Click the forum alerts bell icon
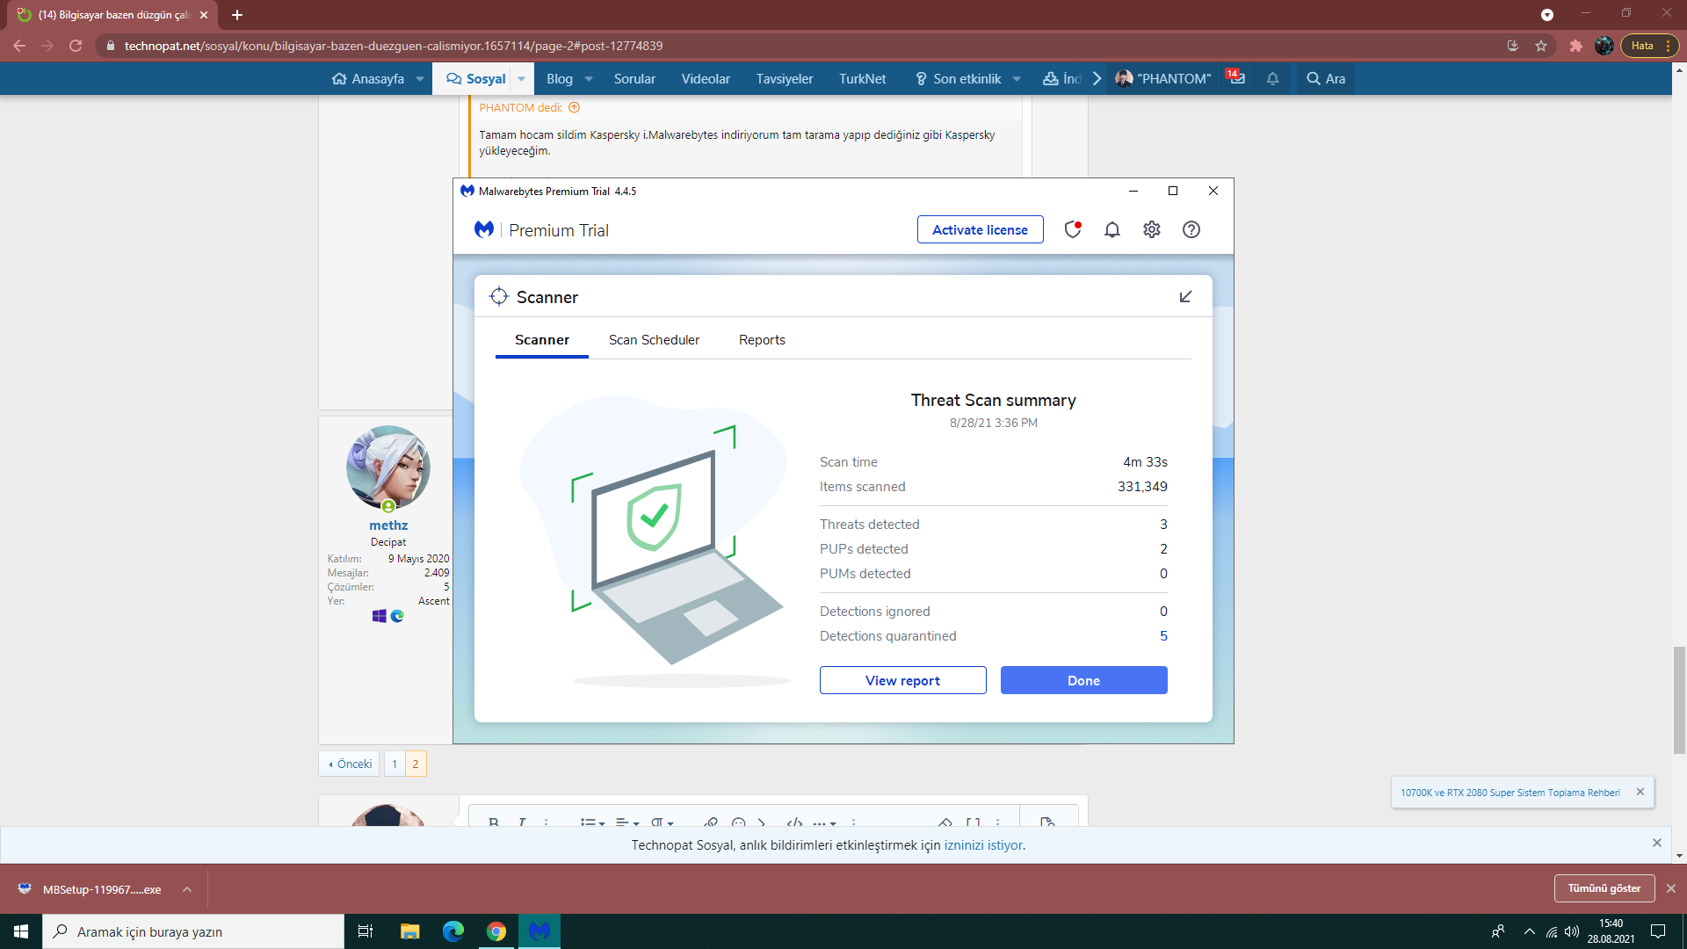This screenshot has width=1687, height=949. pyautogui.click(x=1271, y=79)
